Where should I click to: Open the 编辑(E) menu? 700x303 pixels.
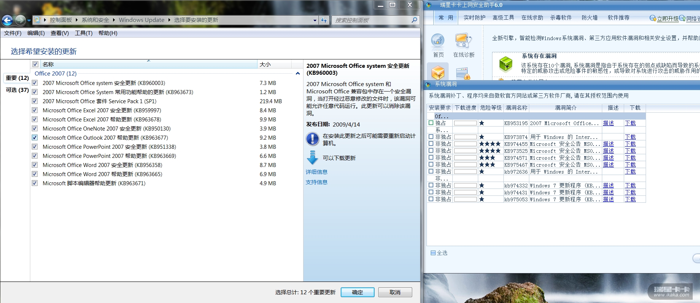tap(36, 33)
